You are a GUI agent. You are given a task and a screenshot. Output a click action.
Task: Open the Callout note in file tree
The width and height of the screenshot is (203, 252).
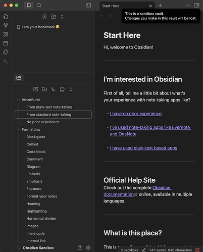tap(32, 144)
